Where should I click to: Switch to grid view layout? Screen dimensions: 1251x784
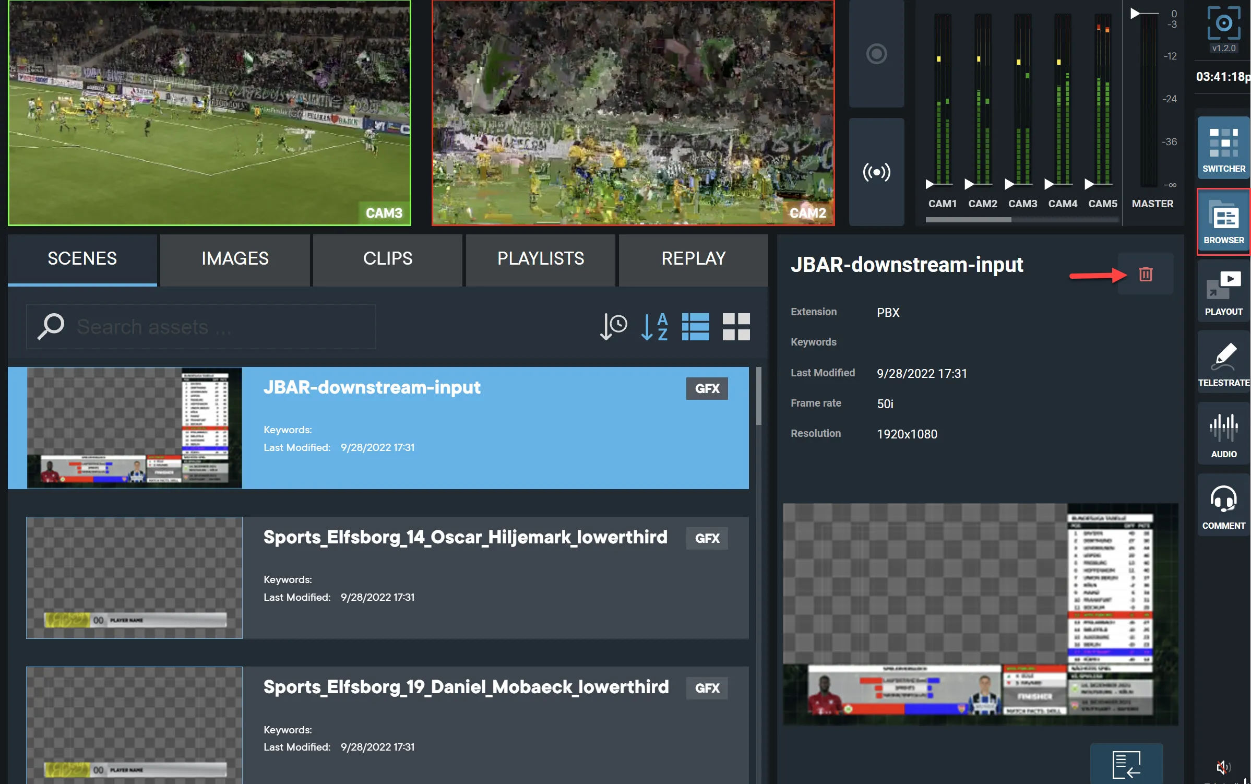(x=736, y=327)
